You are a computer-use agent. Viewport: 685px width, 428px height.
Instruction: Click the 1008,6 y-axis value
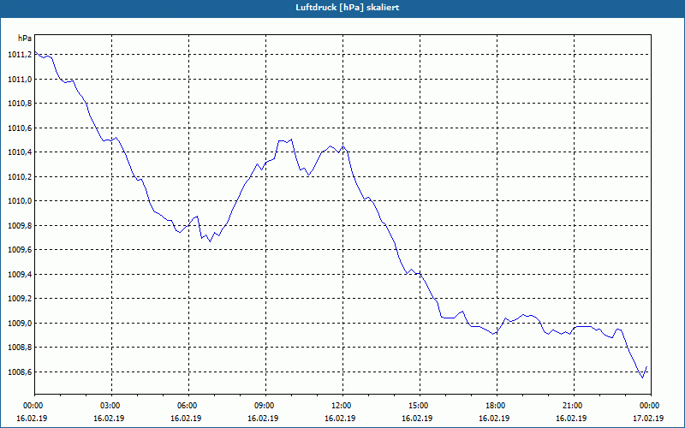point(20,372)
